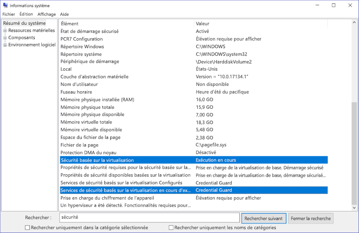Toggle Rechercher uniquement les noms de catégories
This screenshot has height=233, width=359.
tap(171, 228)
